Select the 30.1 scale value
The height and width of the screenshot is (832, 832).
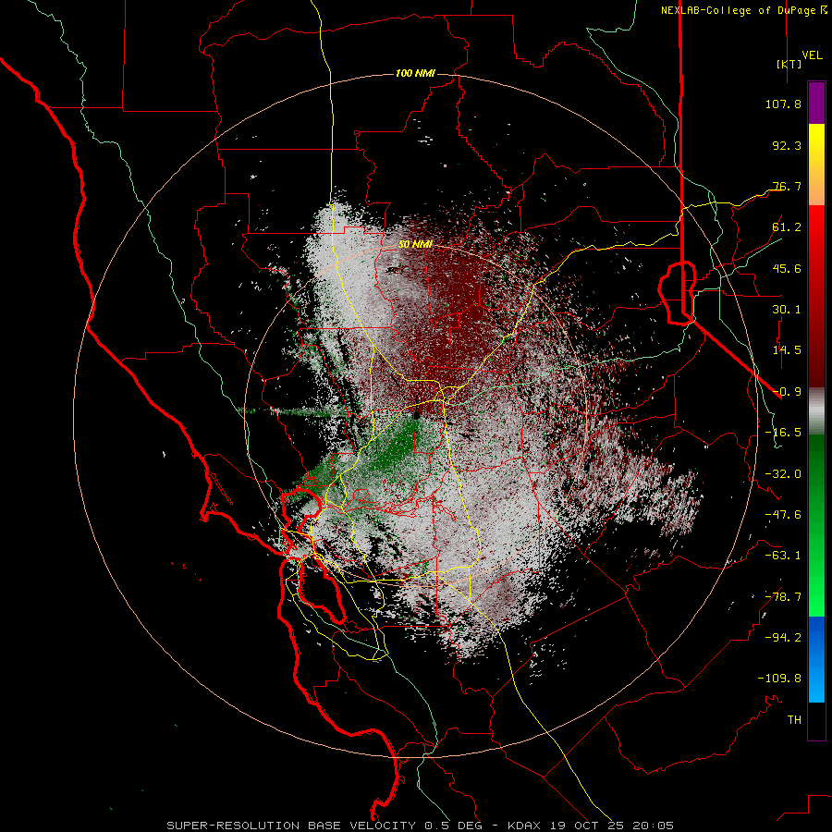click(x=787, y=310)
